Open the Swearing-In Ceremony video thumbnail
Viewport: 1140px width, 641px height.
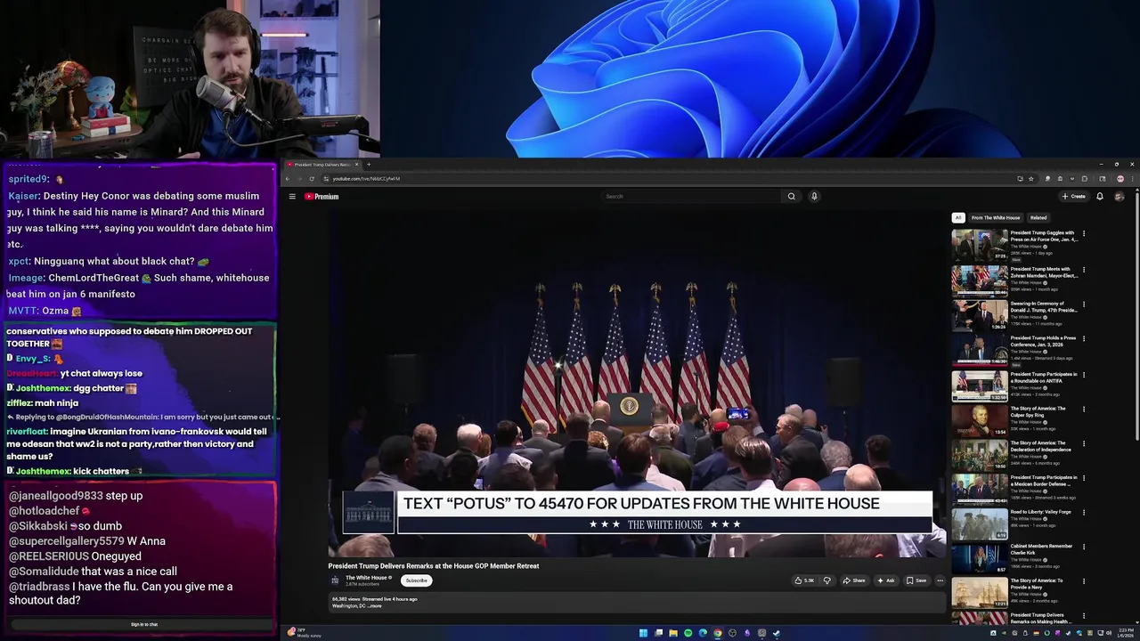coord(980,315)
